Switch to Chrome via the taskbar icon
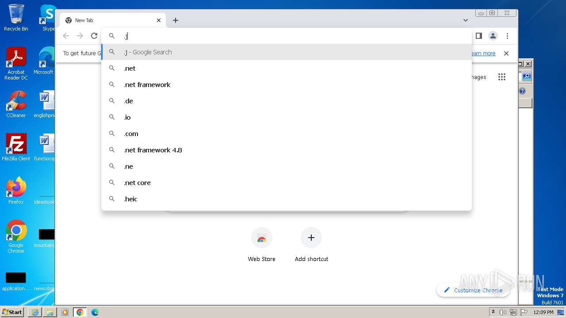The image size is (566, 318). click(x=80, y=312)
